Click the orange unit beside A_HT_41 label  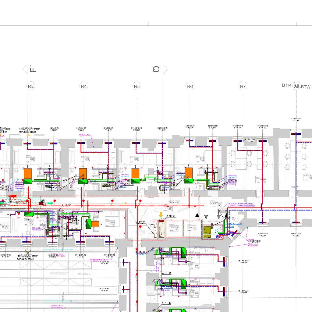(189, 172)
